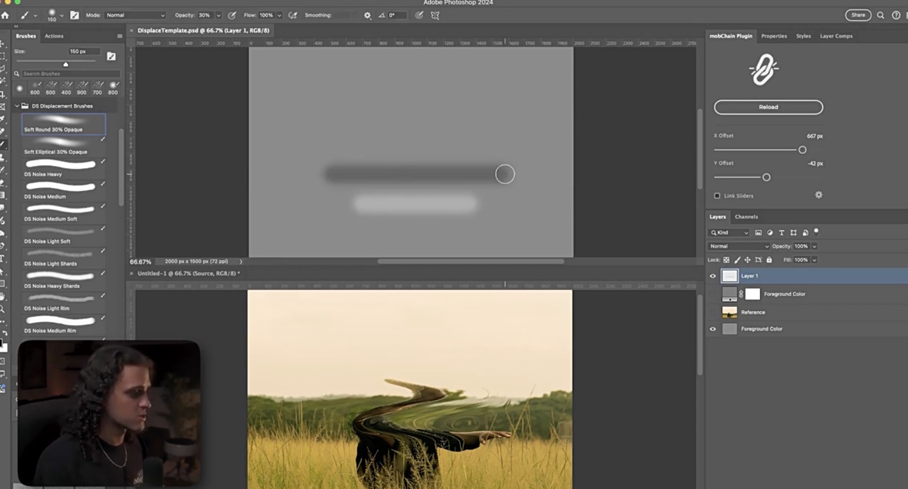Image resolution: width=908 pixels, height=489 pixels.
Task: Click the lock all layer icon
Action: pyautogui.click(x=769, y=260)
